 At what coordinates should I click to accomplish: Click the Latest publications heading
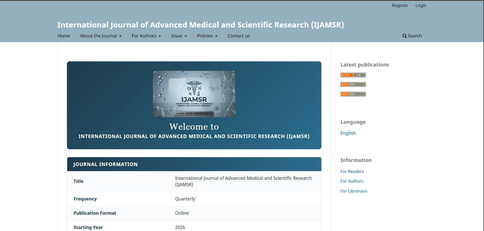(x=365, y=65)
